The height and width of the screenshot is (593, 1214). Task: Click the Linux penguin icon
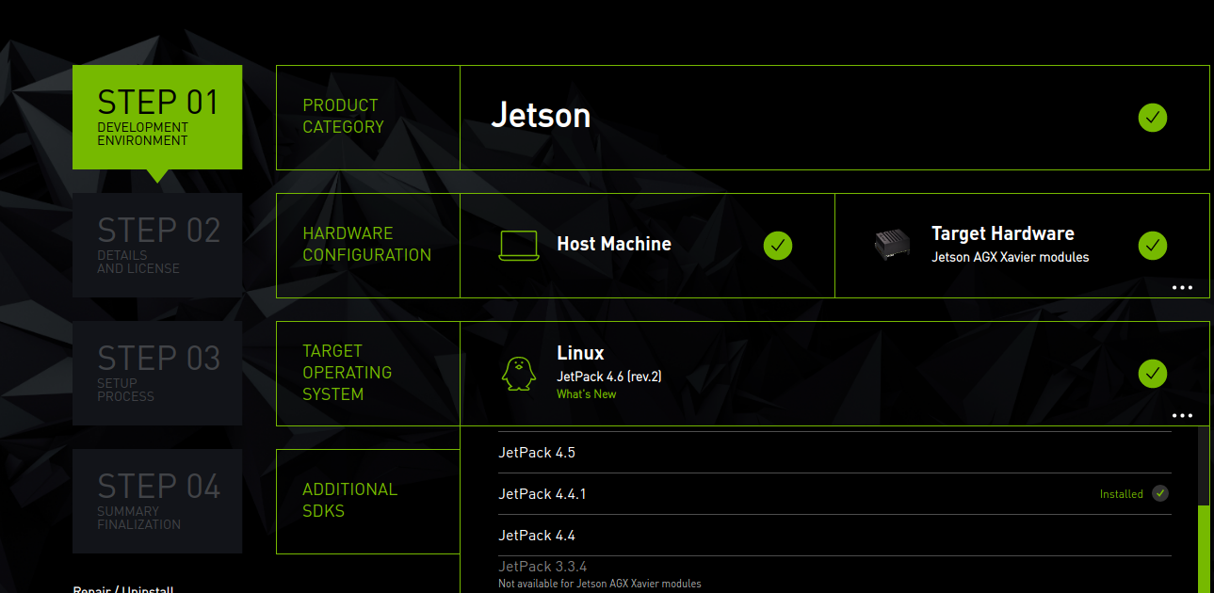[518, 374]
